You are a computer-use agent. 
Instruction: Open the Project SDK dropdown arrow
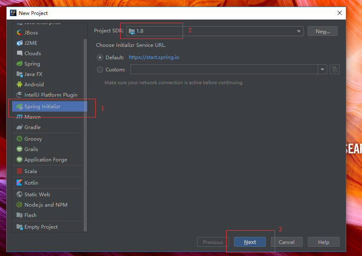tap(299, 31)
